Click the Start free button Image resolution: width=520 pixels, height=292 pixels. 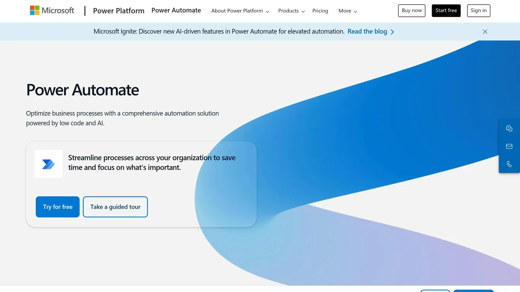point(446,11)
